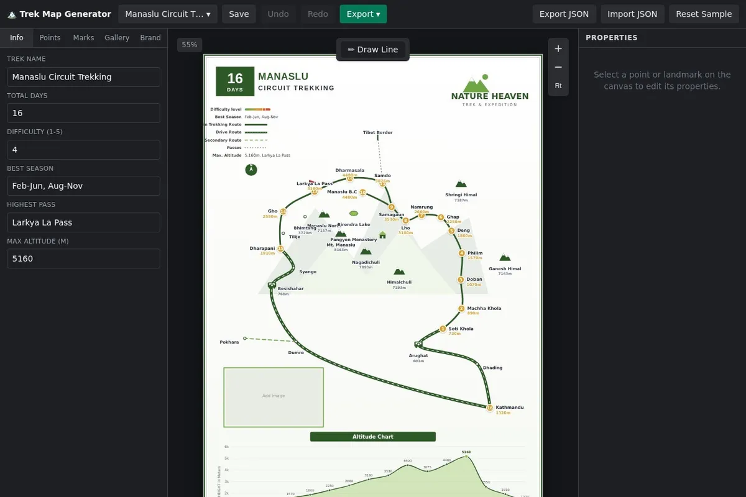Click the Add Image placeholder box
The width and height of the screenshot is (746, 497).
coord(274,397)
